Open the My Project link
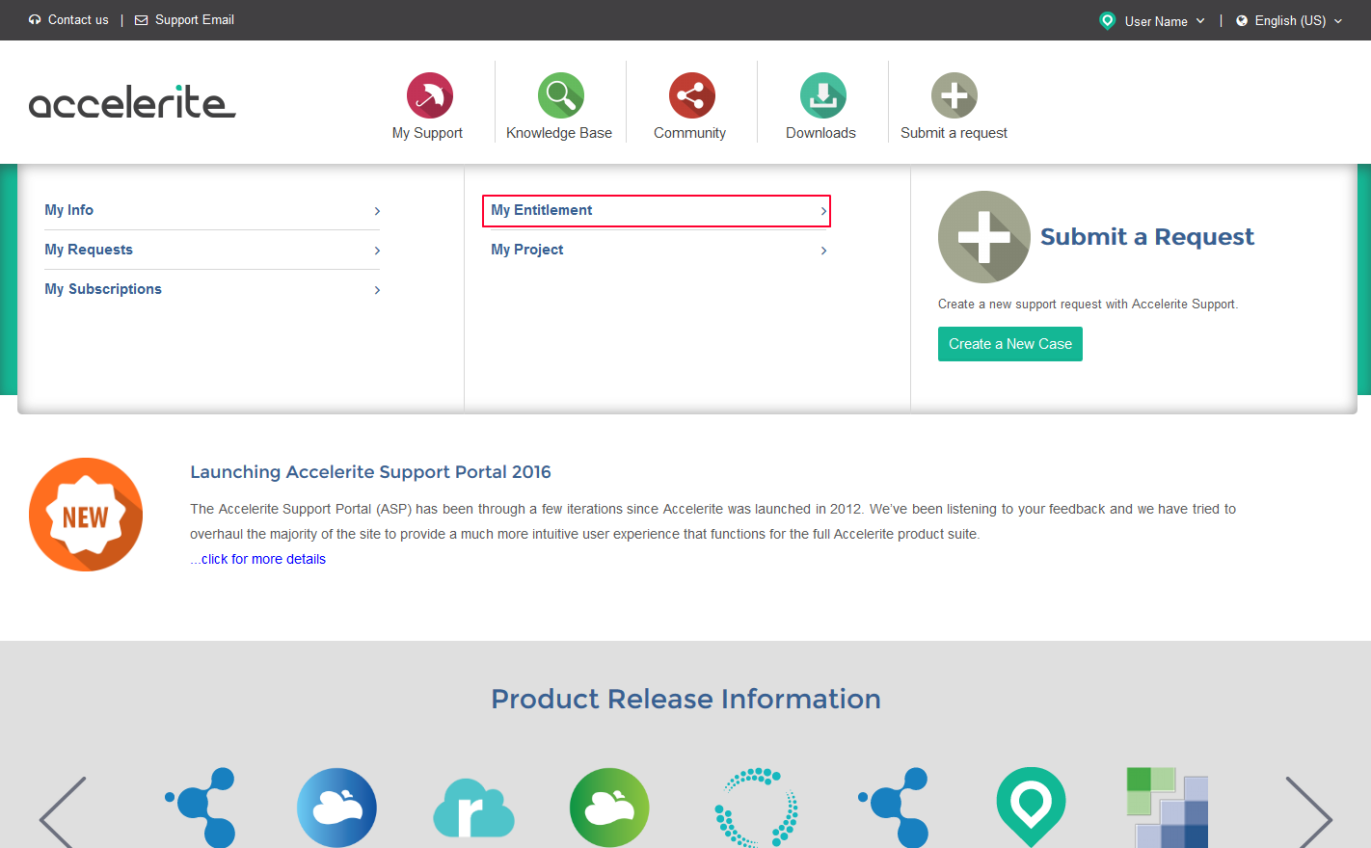This screenshot has width=1371, height=848. 527,250
